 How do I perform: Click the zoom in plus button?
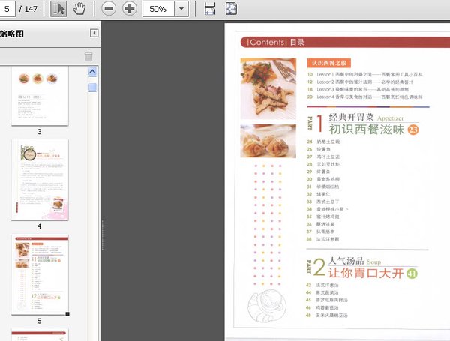pyautogui.click(x=130, y=9)
